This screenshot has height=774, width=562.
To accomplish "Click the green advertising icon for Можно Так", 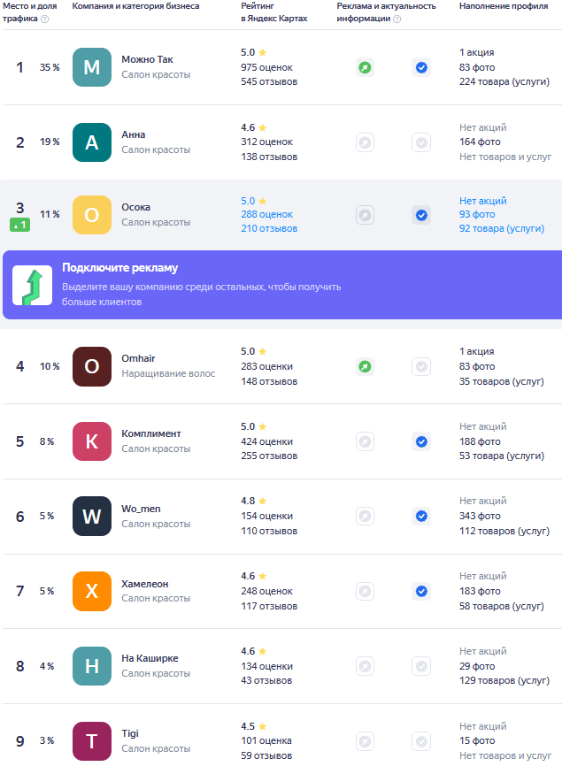I will point(365,67).
